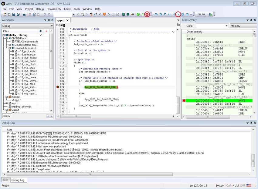Open the J-Link menu

(67, 9)
